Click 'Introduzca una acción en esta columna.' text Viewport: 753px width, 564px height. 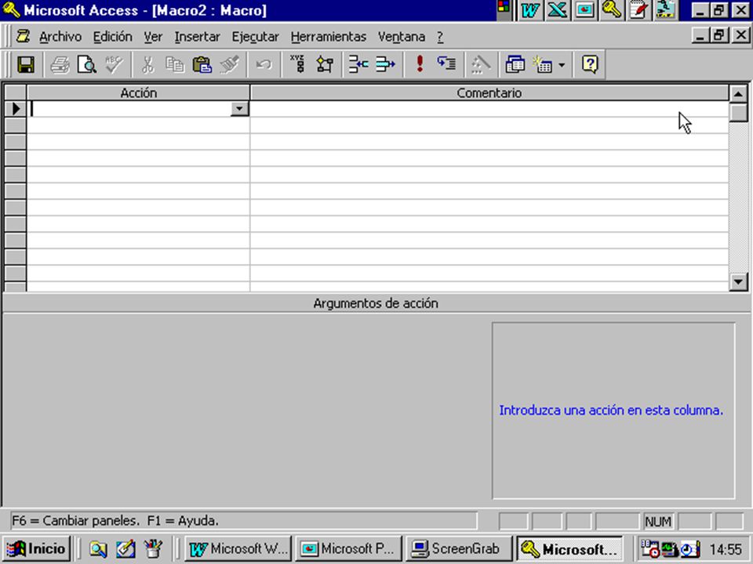coord(611,410)
